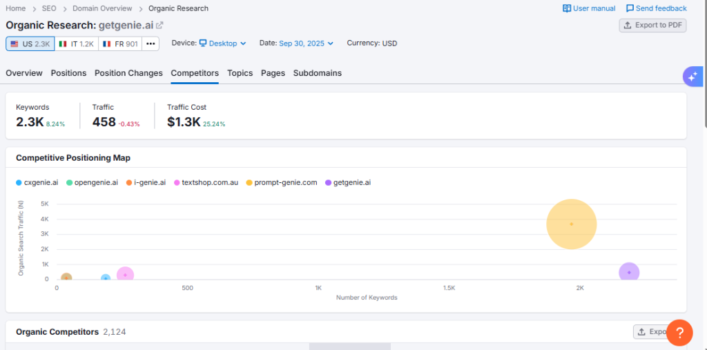Screen dimensions: 707x350
Task: Switch to the Position Changes tab
Action: (128, 73)
